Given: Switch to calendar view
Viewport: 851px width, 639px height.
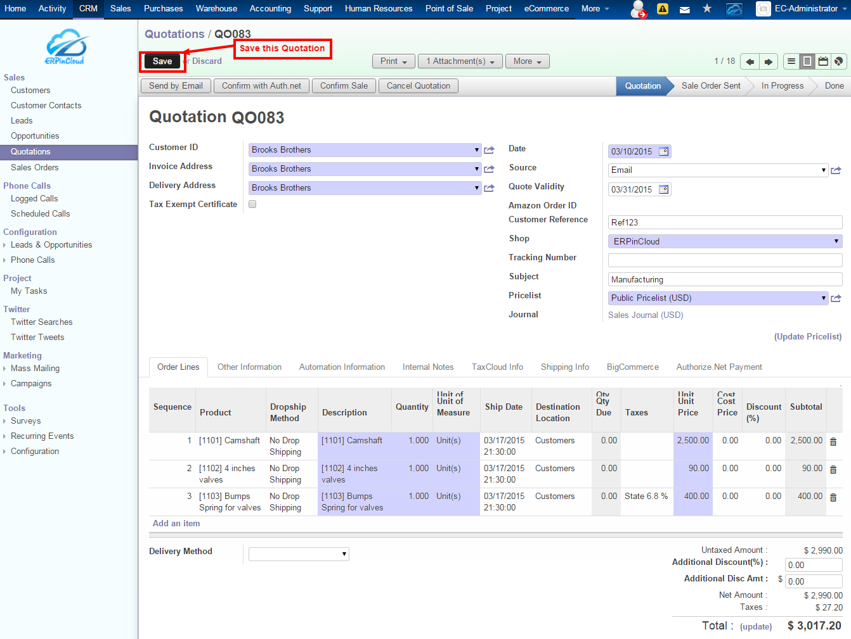Looking at the screenshot, I should [x=823, y=61].
